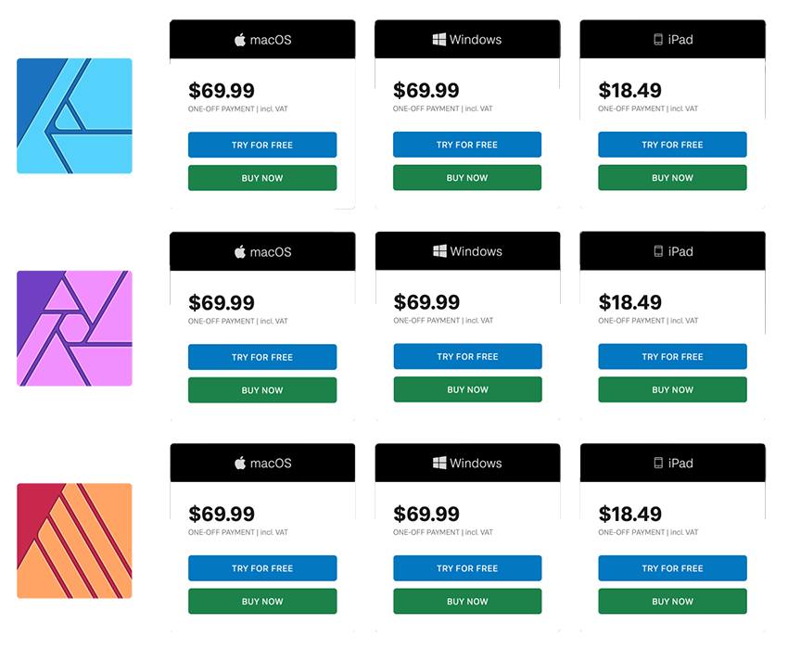Click the Affinity Designer blue logo icon
The height and width of the screenshot is (649, 788).
(74, 116)
